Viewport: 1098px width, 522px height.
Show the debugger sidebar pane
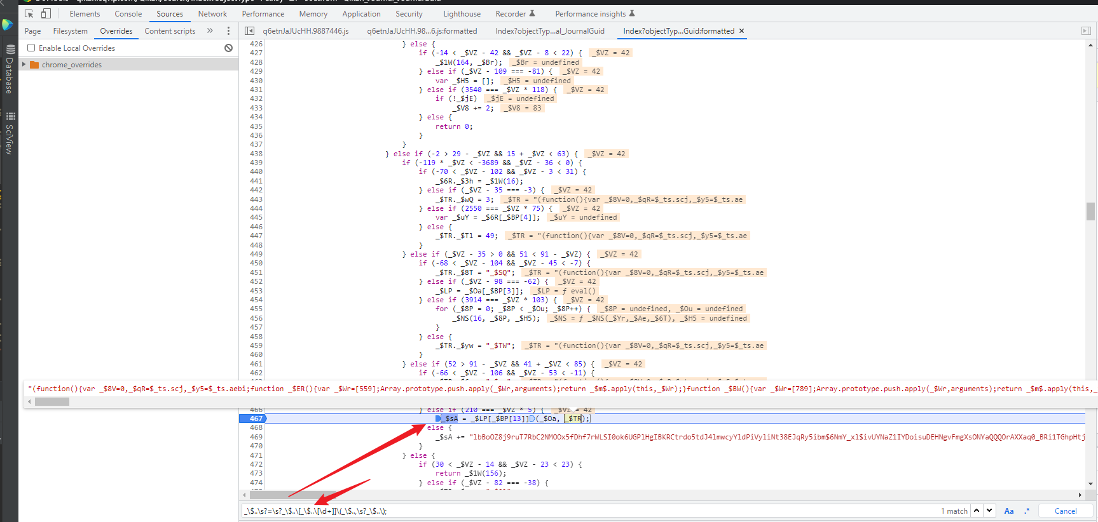1086,31
